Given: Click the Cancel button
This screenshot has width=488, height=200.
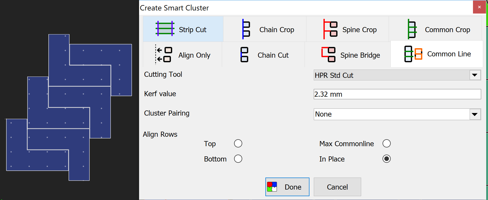Looking at the screenshot, I should [337, 187].
